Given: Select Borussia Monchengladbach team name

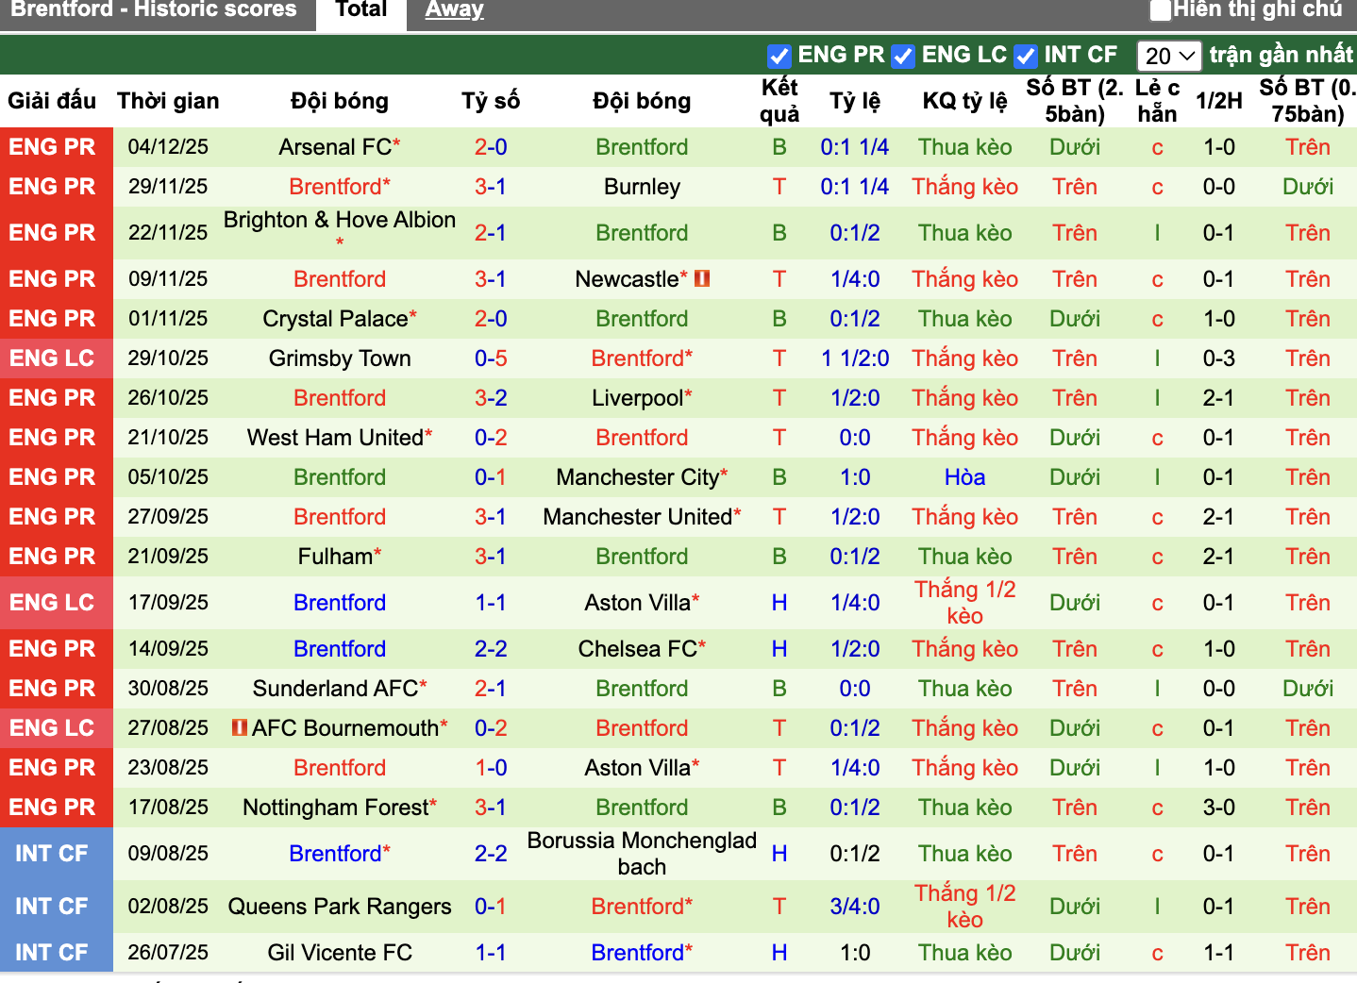Looking at the screenshot, I should (642, 854).
